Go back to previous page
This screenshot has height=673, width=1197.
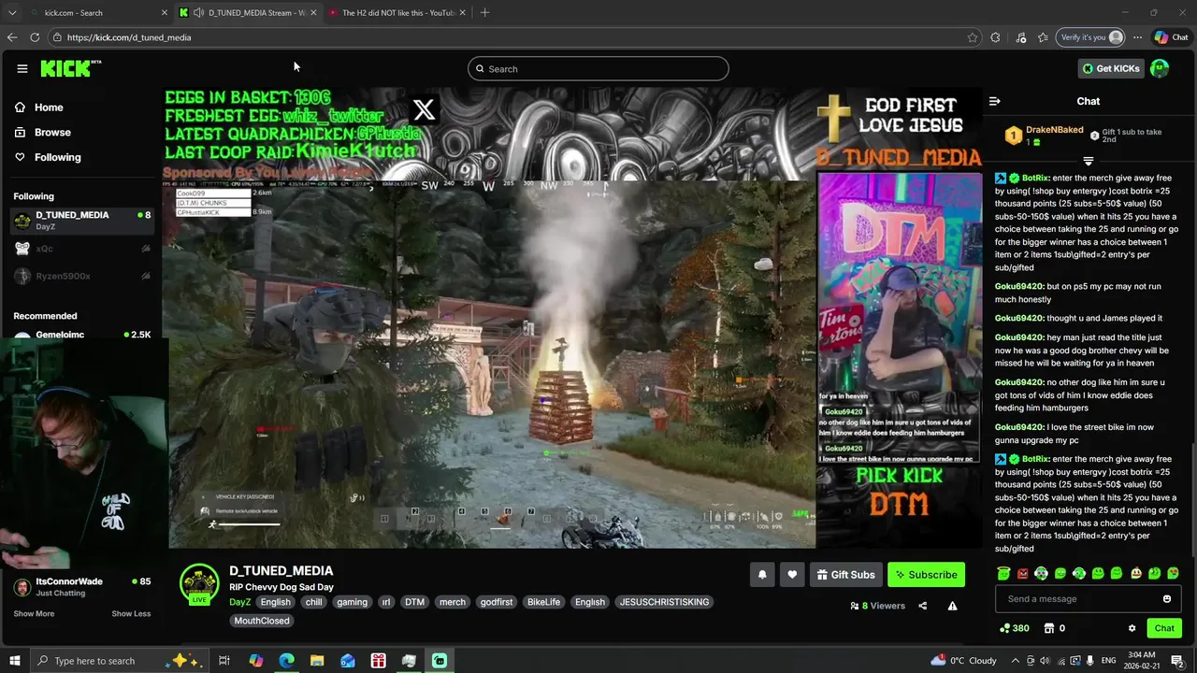pos(11,37)
